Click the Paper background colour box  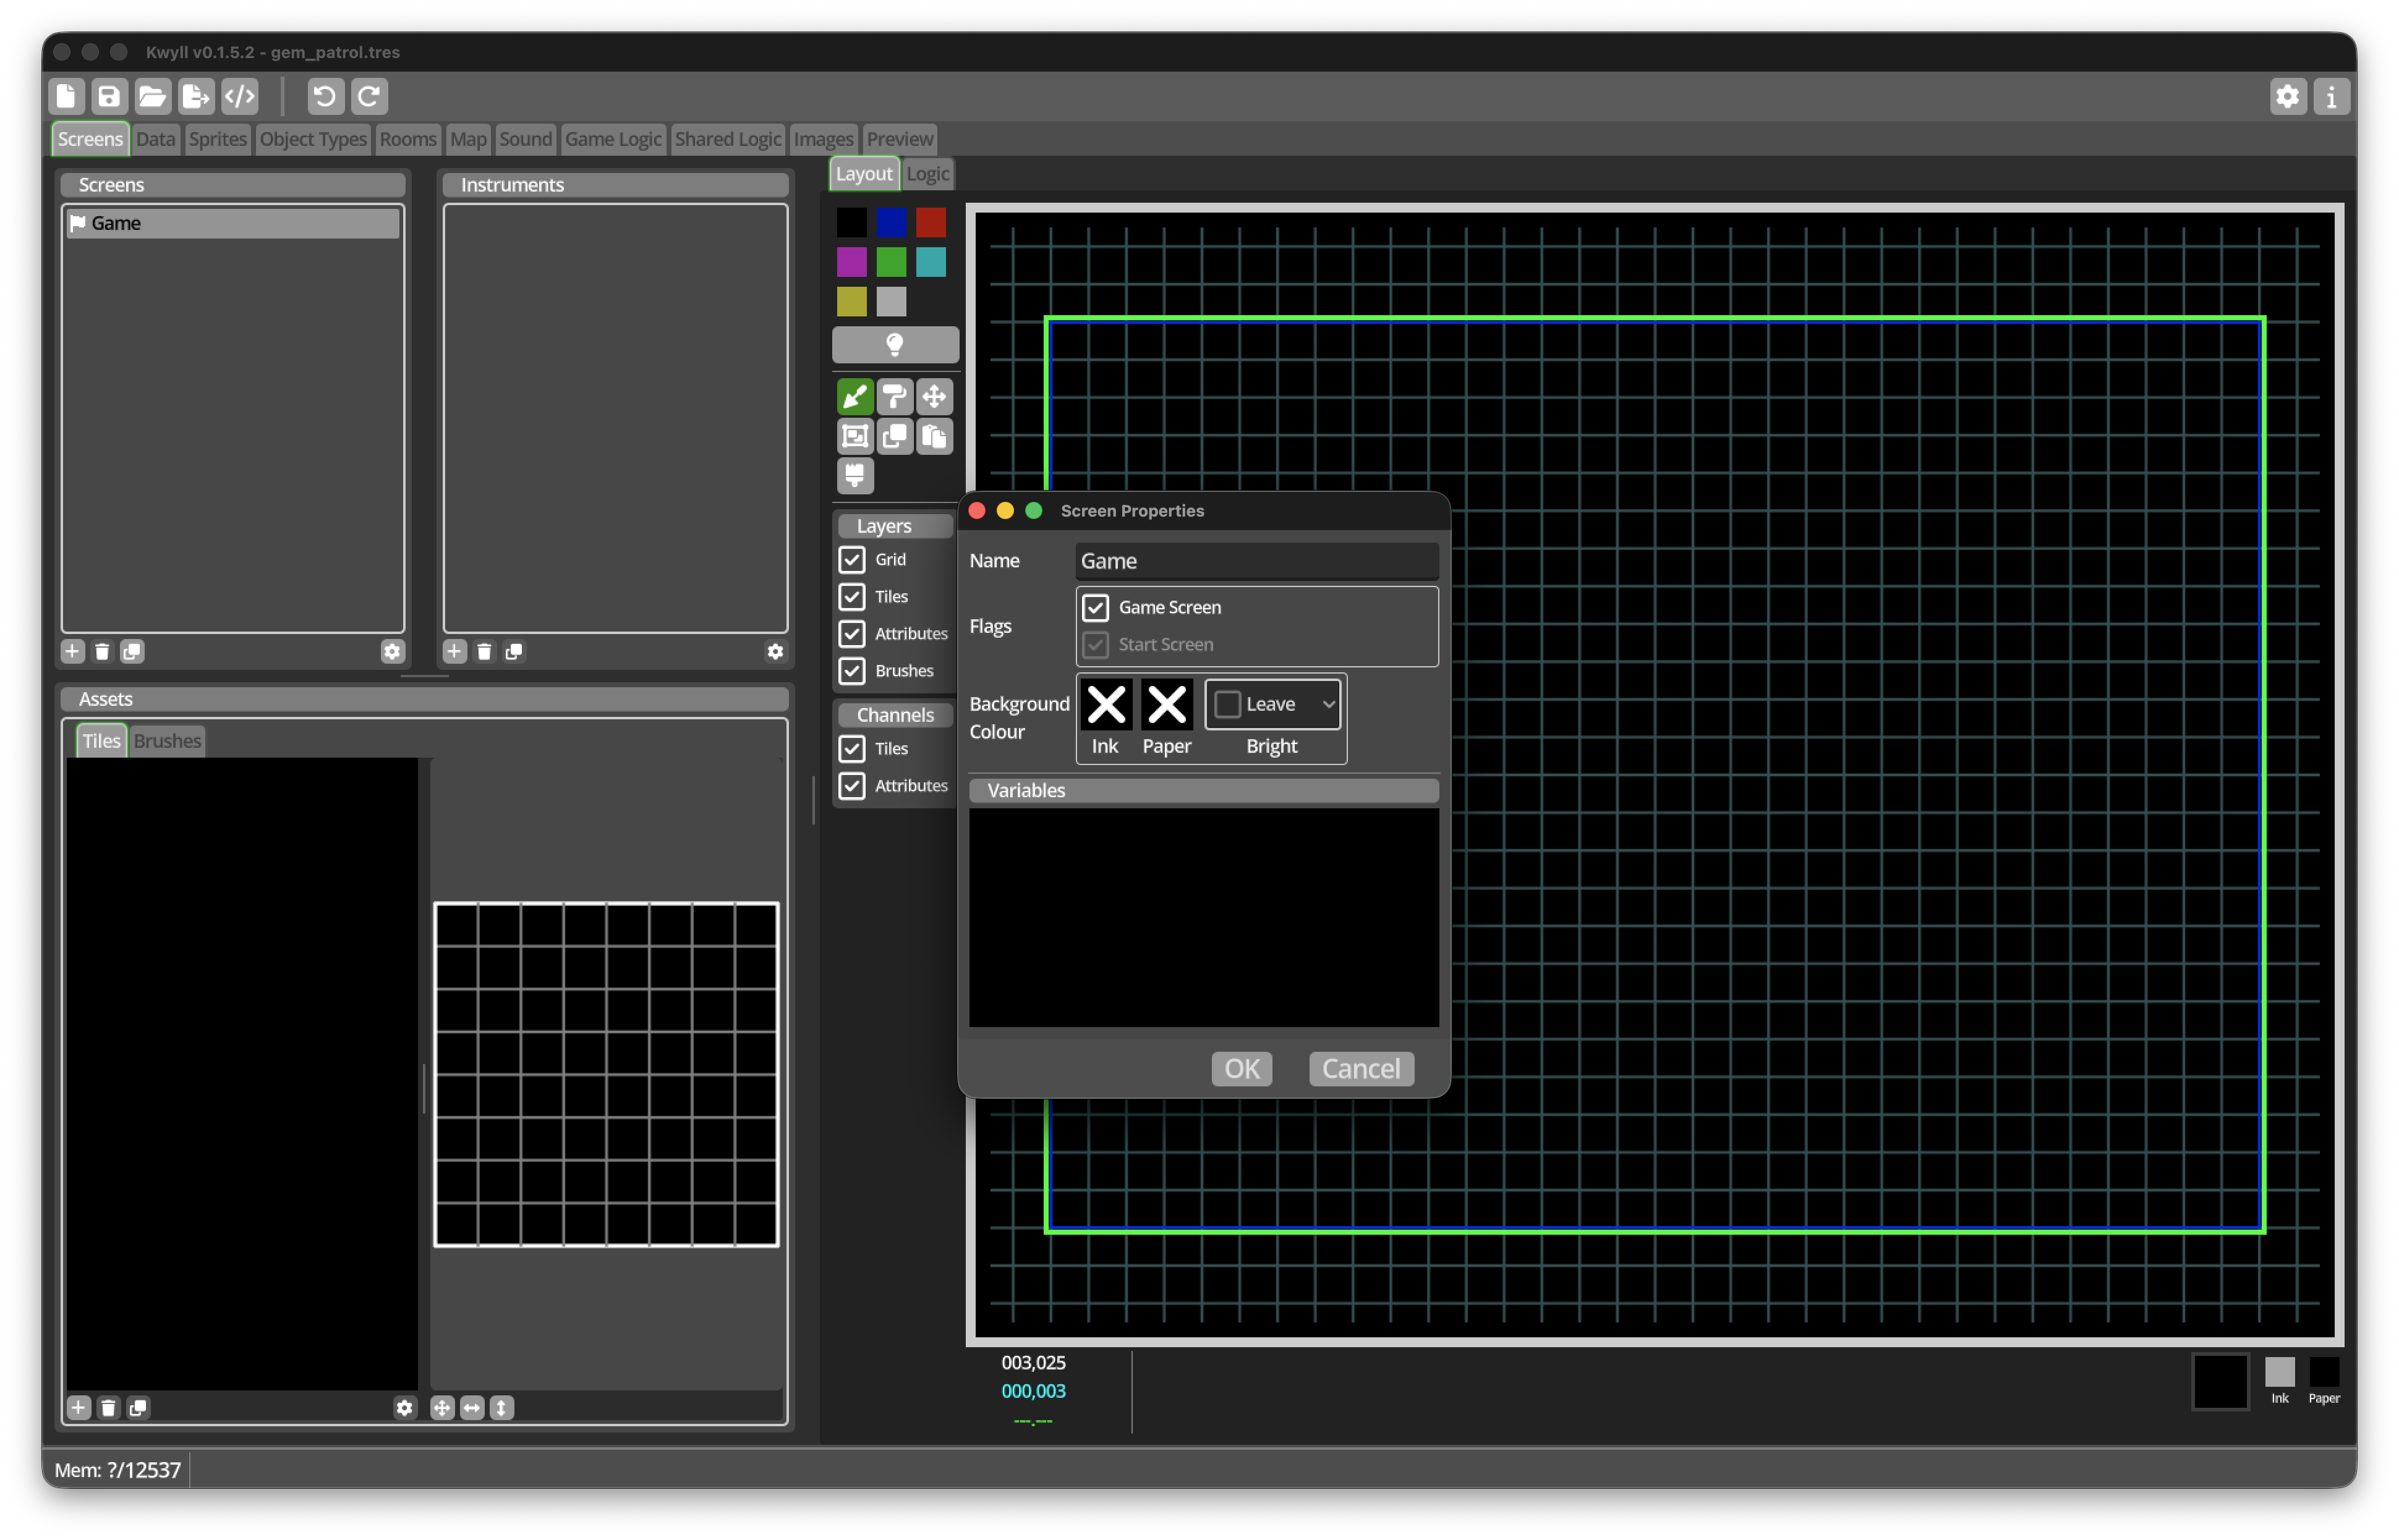[1167, 705]
